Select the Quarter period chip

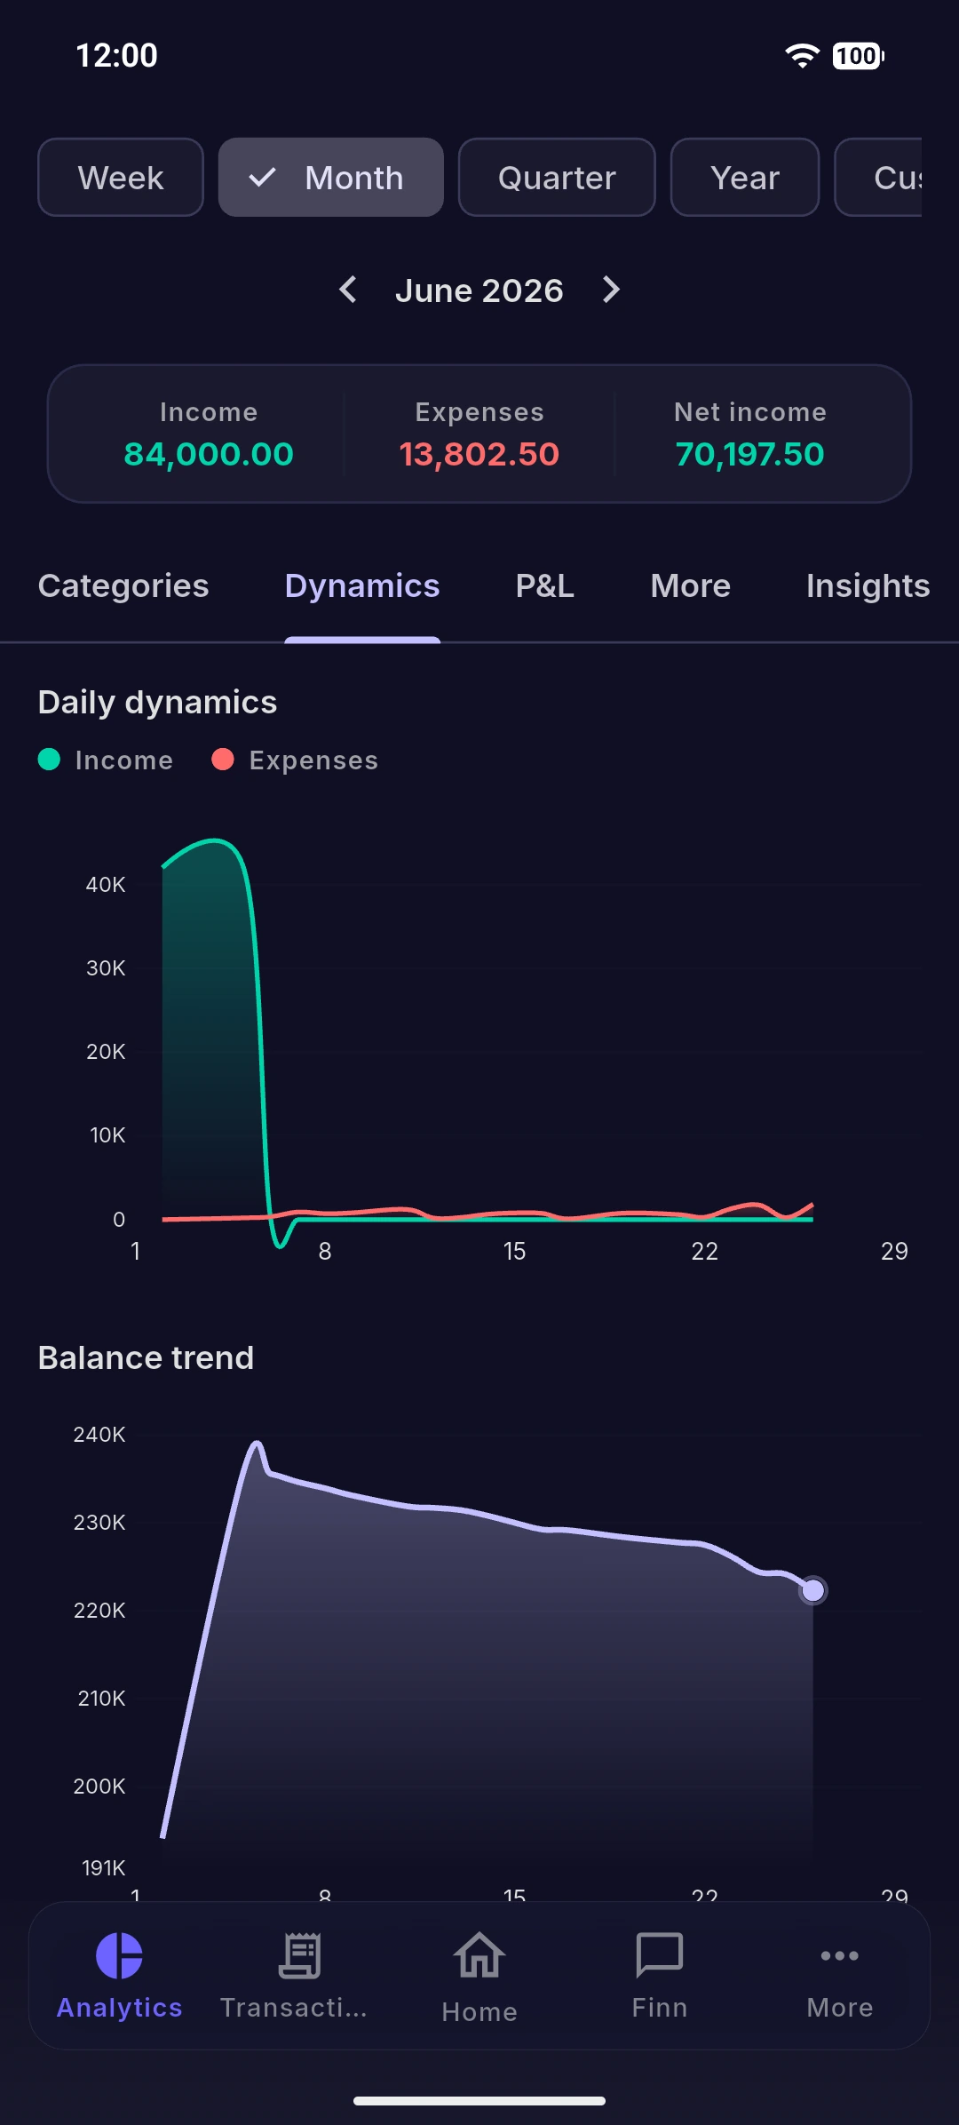pyautogui.click(x=557, y=177)
